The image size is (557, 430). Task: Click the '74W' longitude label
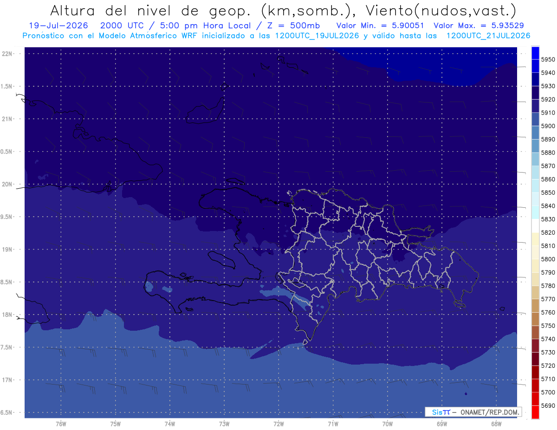tap(170, 424)
